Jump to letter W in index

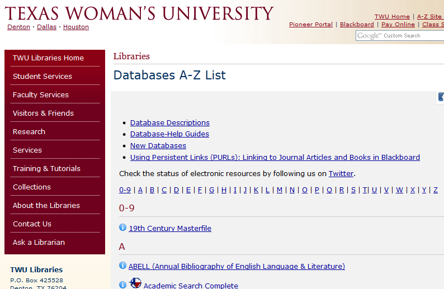pos(399,190)
